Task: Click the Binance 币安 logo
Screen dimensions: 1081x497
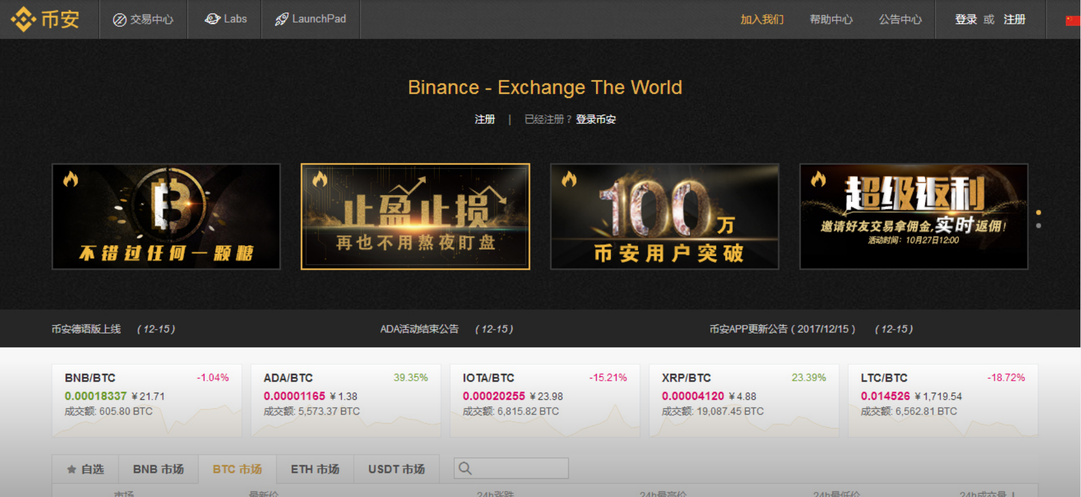Action: 45,19
